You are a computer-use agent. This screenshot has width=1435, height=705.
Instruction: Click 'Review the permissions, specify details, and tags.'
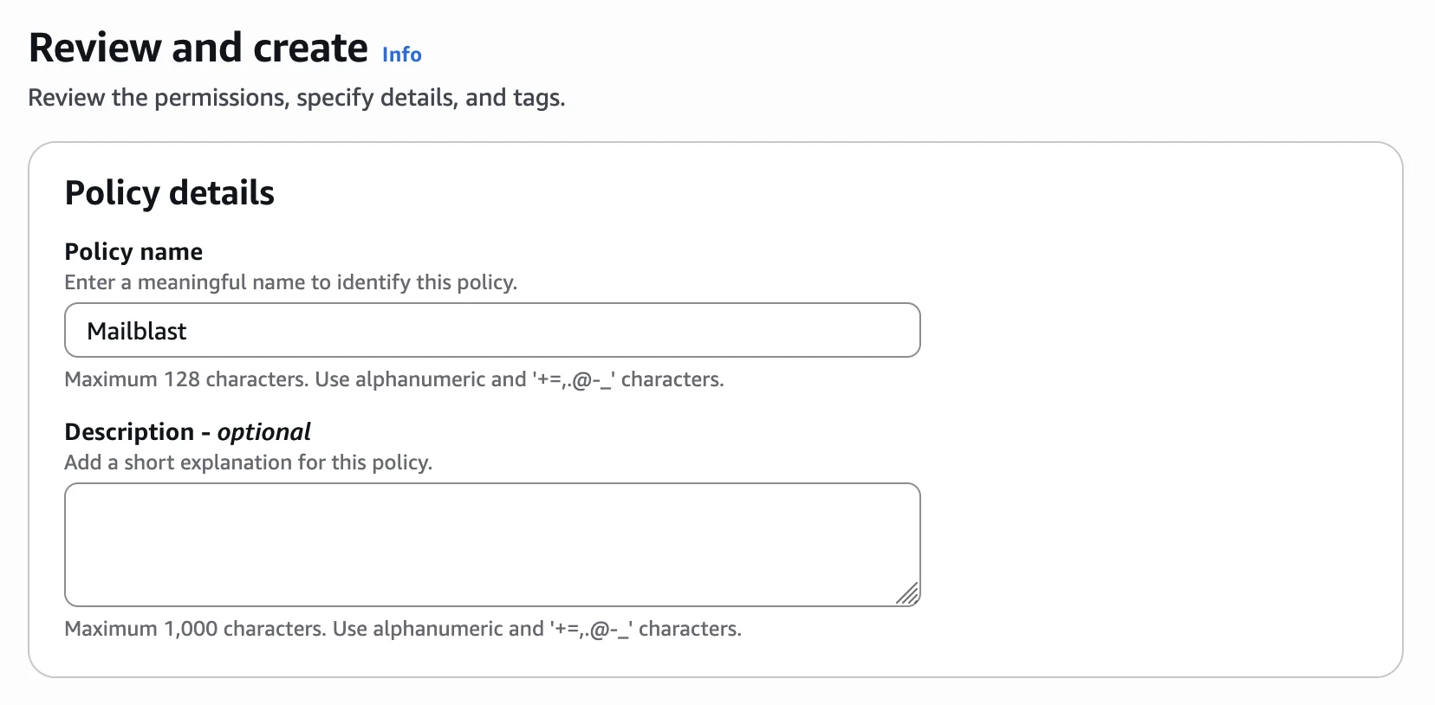[x=296, y=97]
